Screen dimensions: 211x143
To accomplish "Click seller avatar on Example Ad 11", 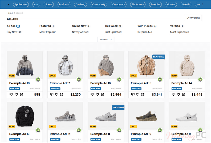I will pos(119,130).
